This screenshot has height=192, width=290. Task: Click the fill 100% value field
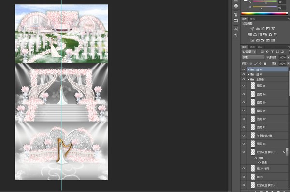[282, 64]
